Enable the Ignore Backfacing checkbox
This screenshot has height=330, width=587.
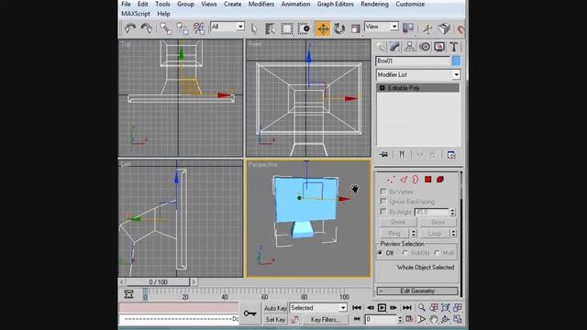[383, 202]
